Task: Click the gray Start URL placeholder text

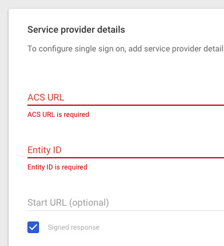Action: pos(68,203)
